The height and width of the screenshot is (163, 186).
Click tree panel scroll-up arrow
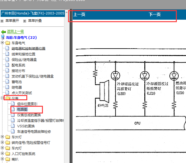tap(66, 12)
